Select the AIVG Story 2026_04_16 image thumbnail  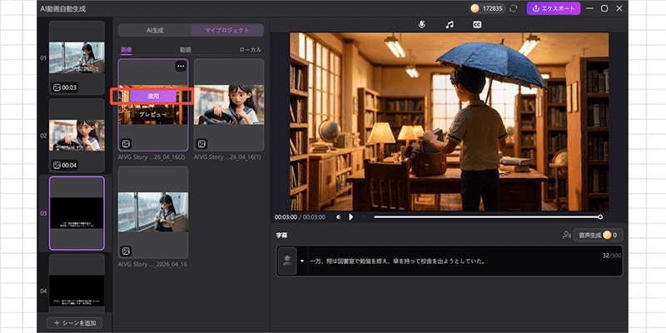tap(153, 212)
